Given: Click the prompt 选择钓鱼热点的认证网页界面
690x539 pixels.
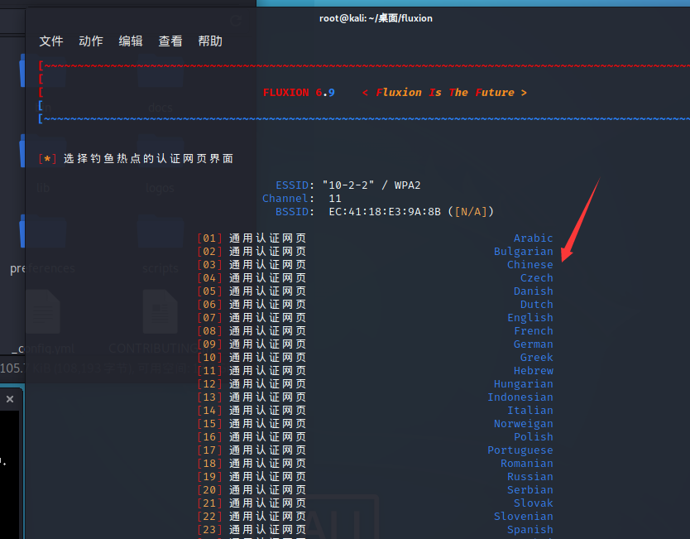Looking at the screenshot, I should 148,158.
